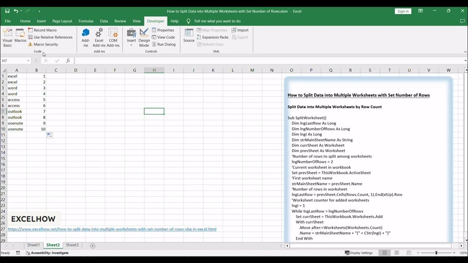Click the Sign in button

[403, 11]
